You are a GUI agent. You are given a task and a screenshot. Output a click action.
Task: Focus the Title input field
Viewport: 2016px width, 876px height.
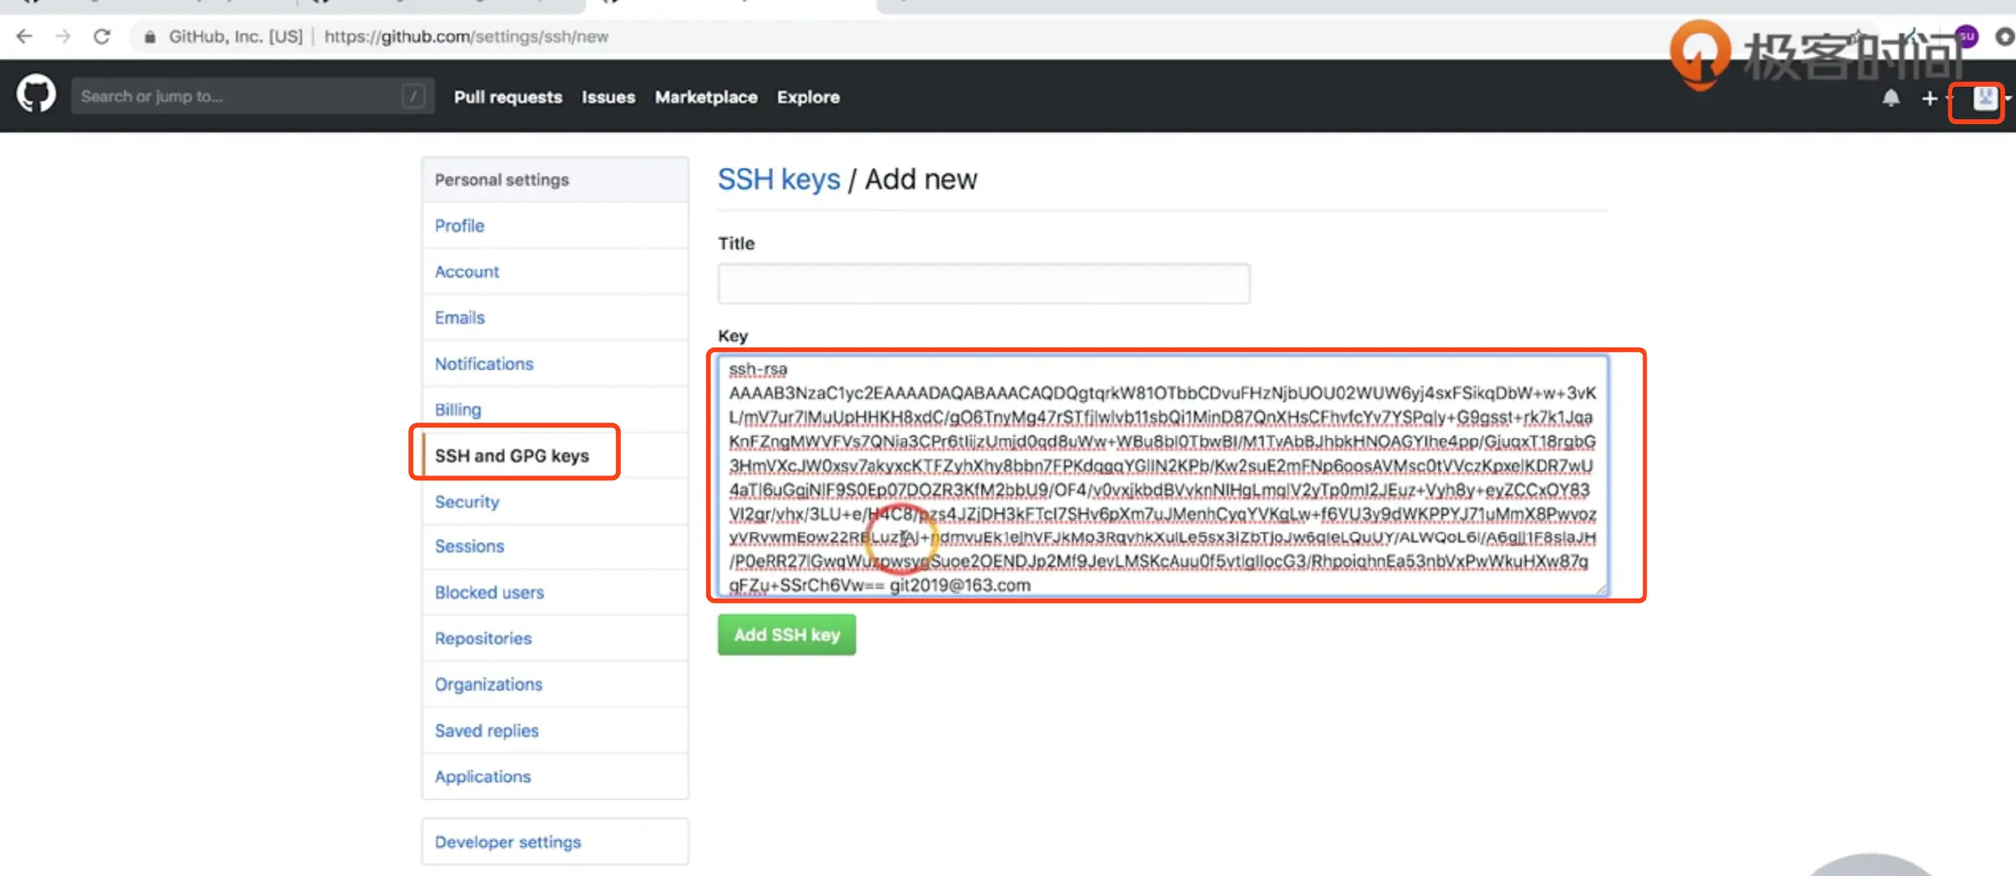point(983,284)
